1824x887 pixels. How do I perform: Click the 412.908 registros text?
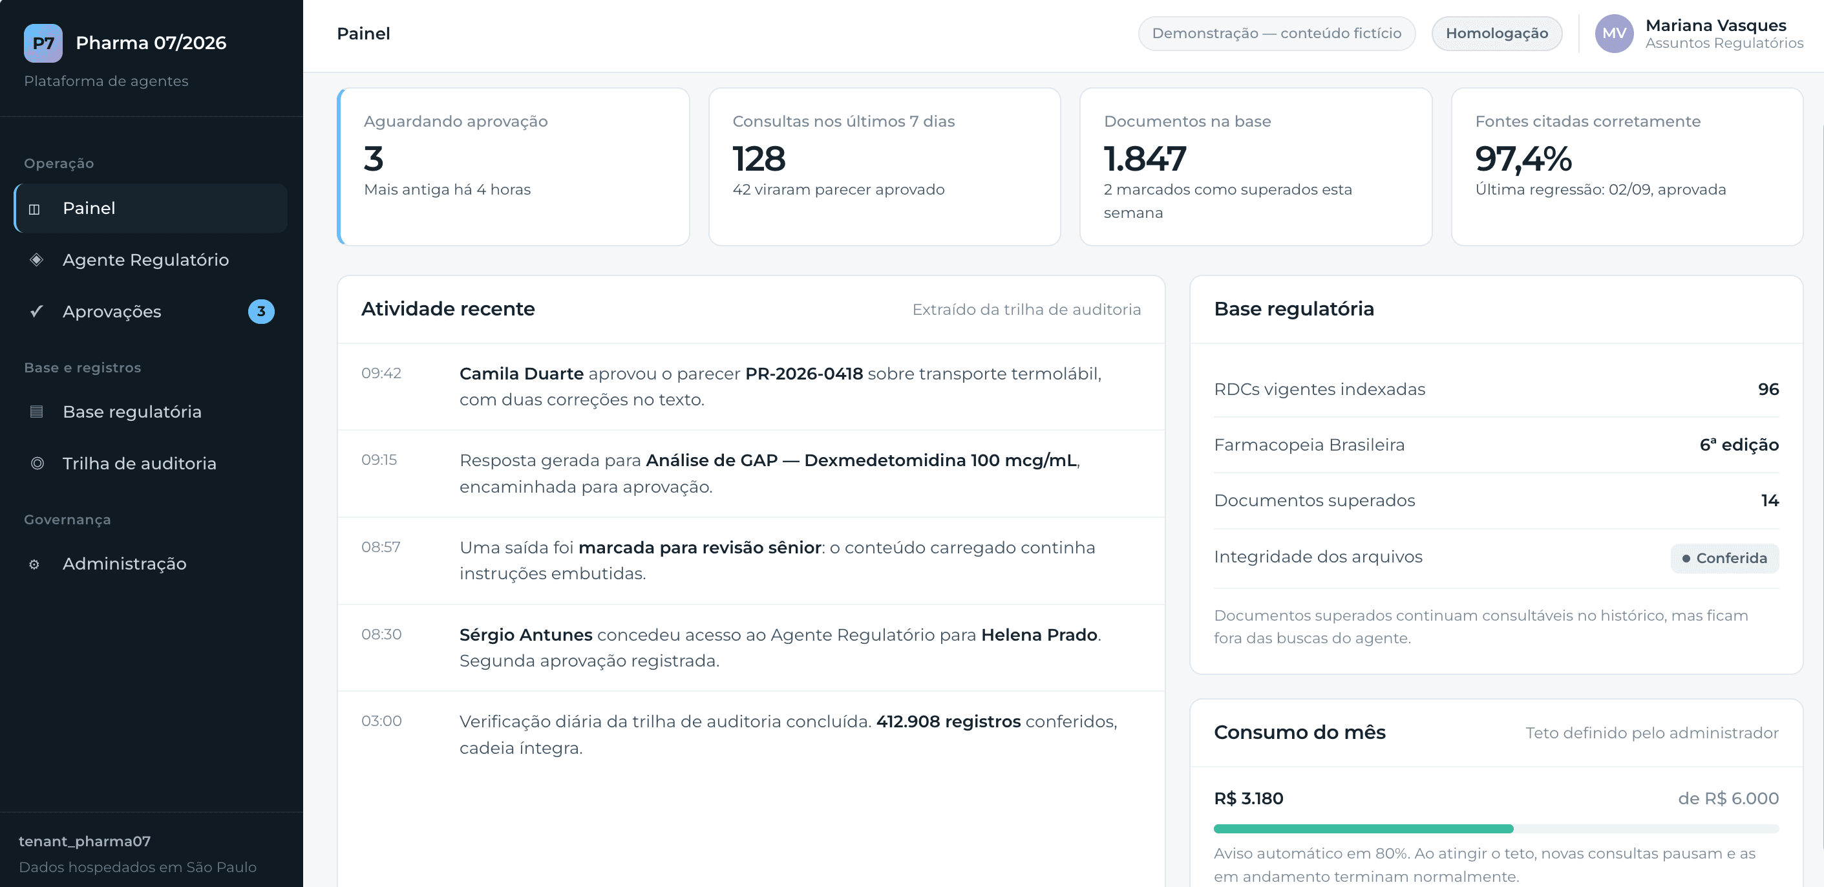pyautogui.click(x=948, y=721)
